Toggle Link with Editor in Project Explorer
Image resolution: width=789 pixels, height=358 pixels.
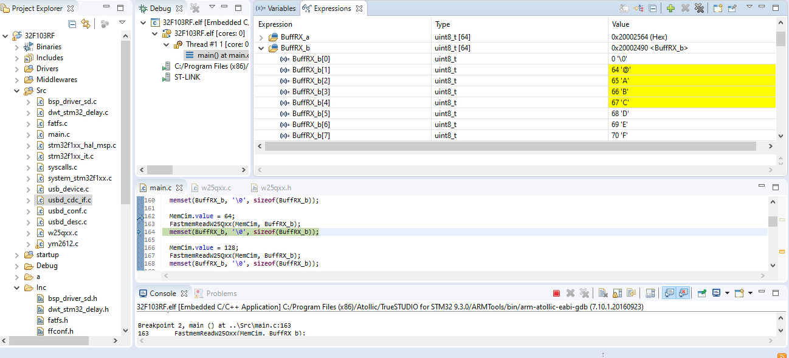tap(86, 24)
